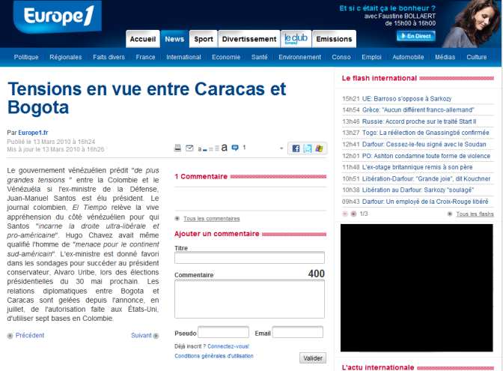Viewport: 503px width, 371px height.
Task: Open the News tab
Action: [174, 39]
